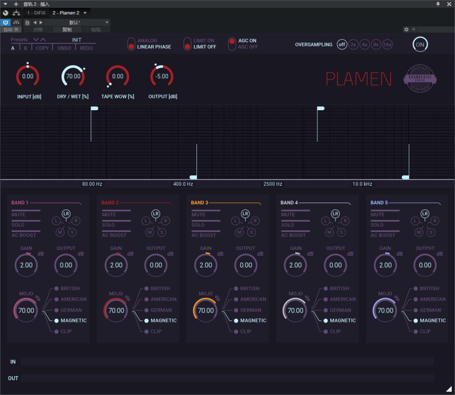Screen dimensions: 455x395
Task: Click the REDO button
Action: [x=86, y=48]
